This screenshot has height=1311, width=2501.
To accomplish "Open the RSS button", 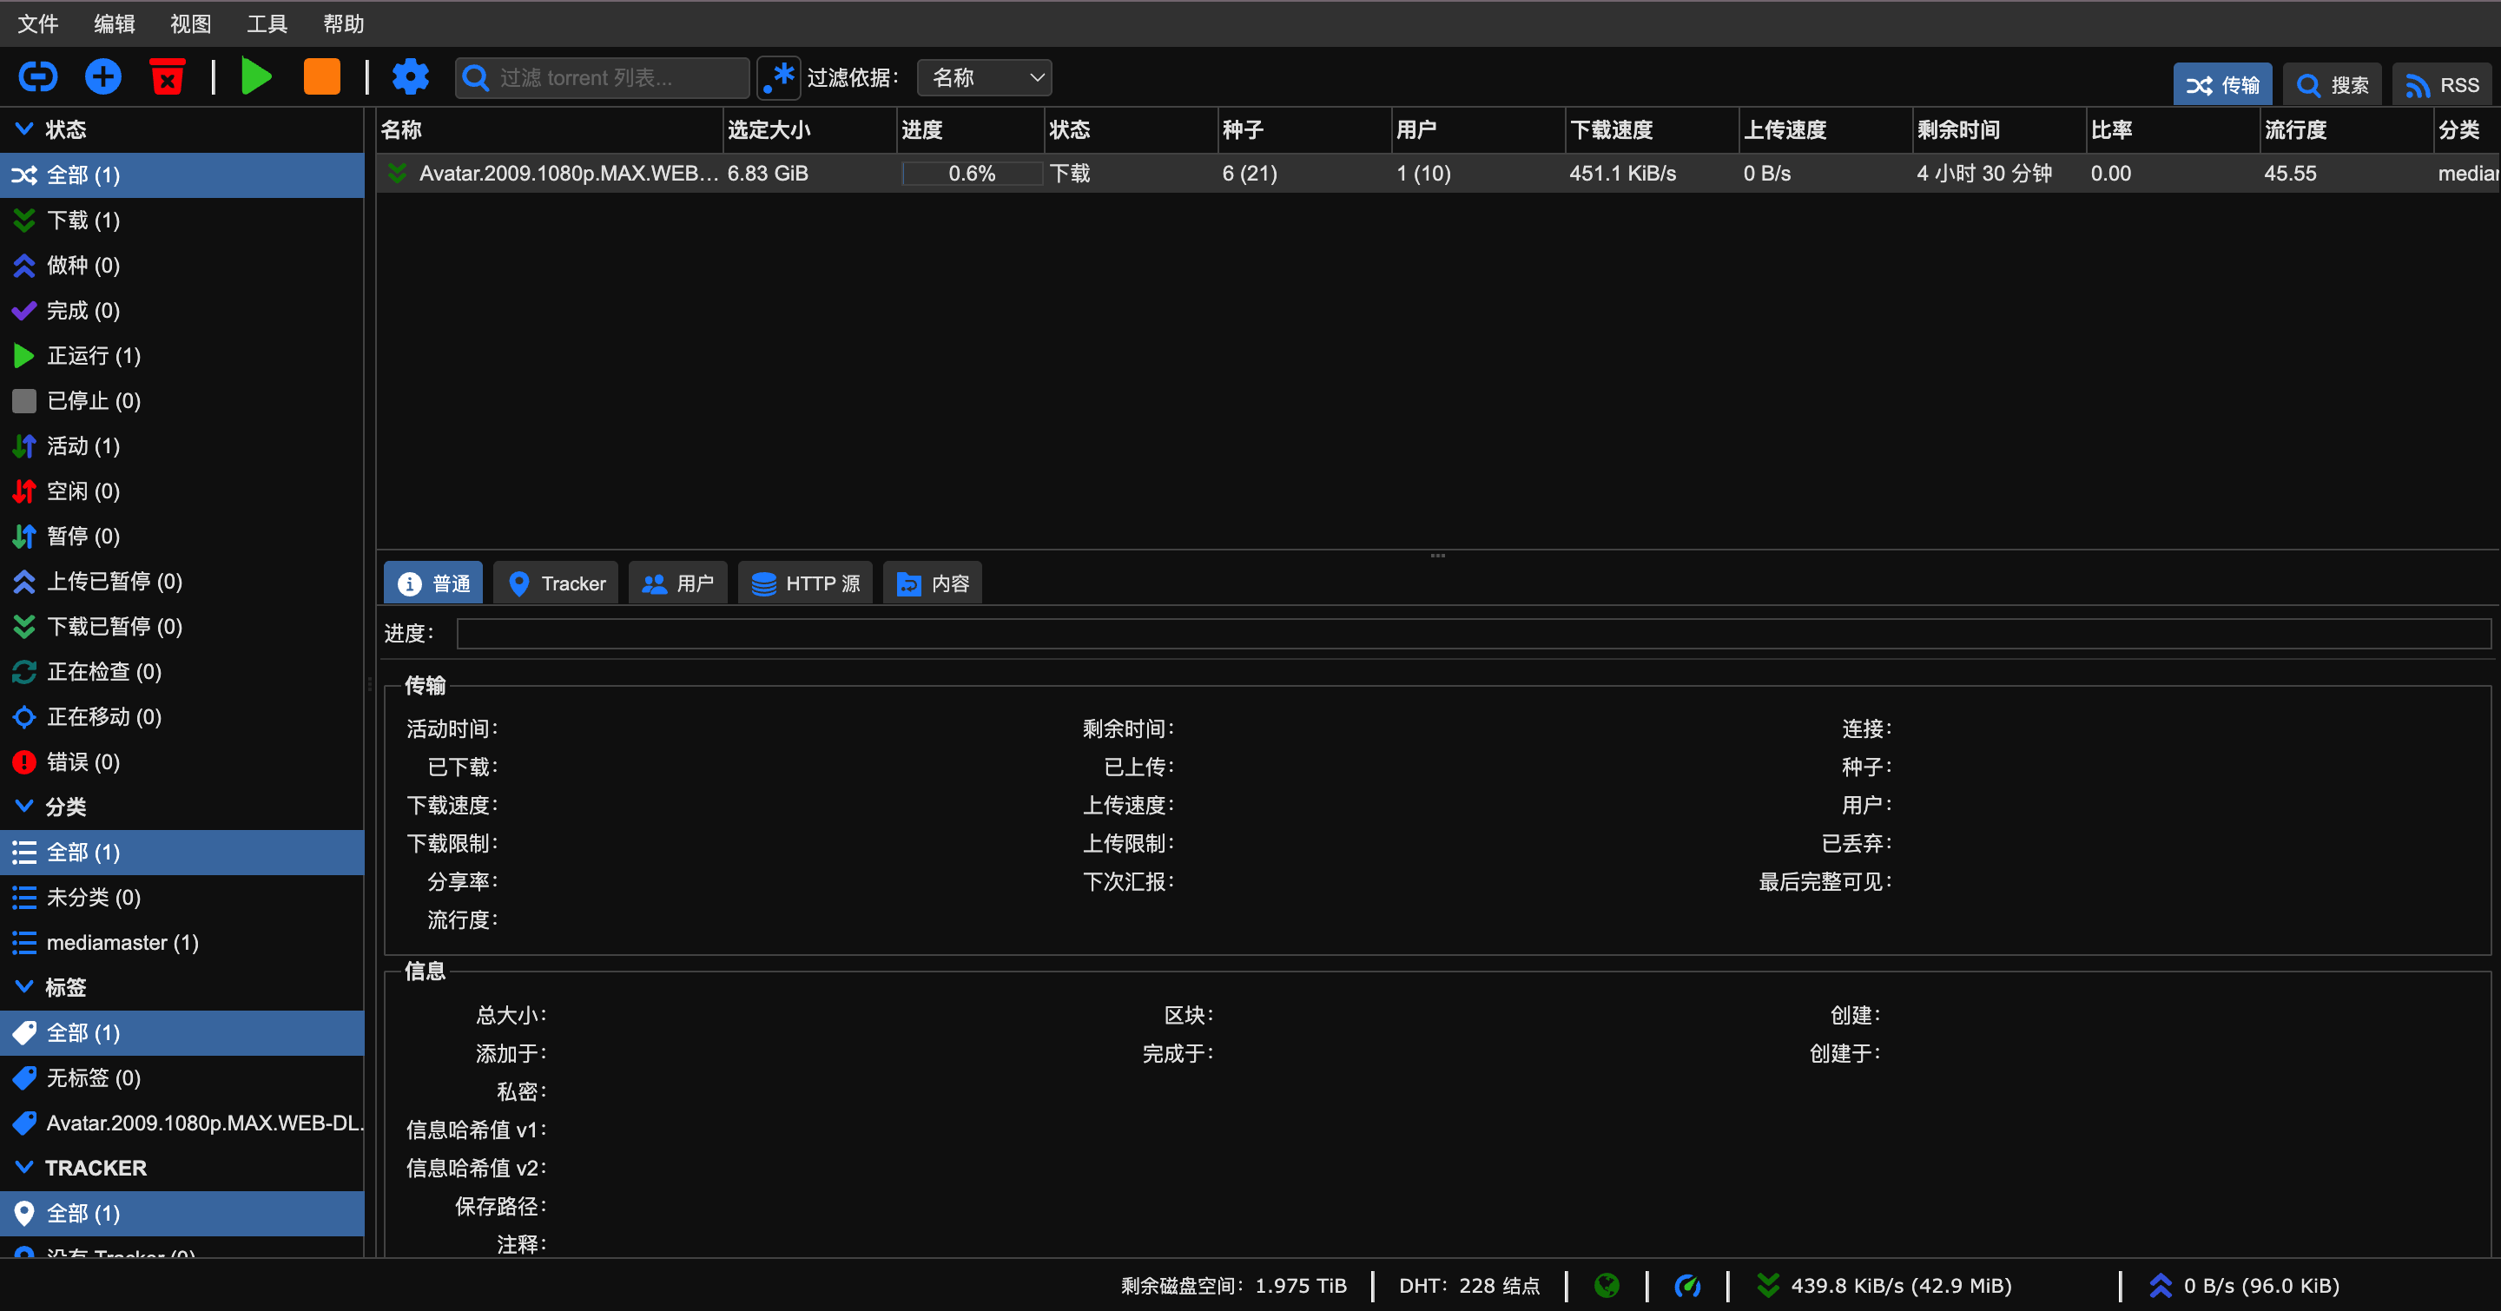I will click(2442, 85).
